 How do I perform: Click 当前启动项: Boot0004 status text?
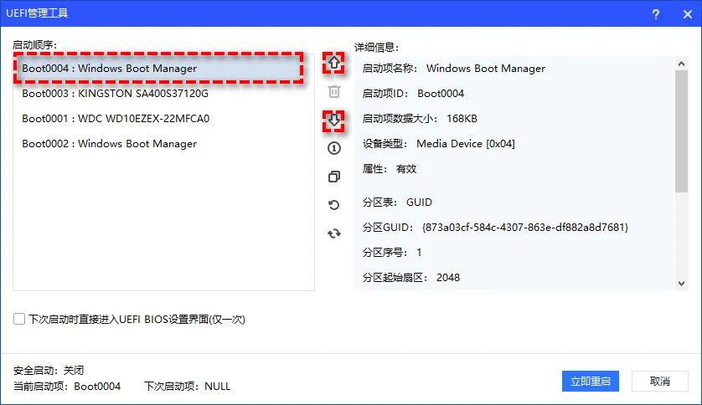pyautogui.click(x=67, y=387)
